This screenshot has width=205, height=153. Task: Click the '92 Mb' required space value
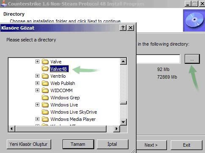pos(163,69)
